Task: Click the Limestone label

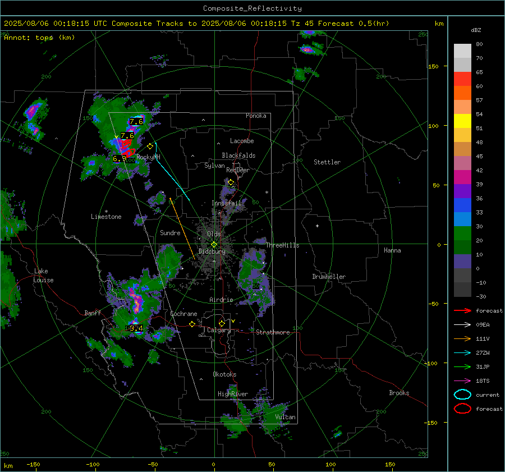Action: [106, 217]
